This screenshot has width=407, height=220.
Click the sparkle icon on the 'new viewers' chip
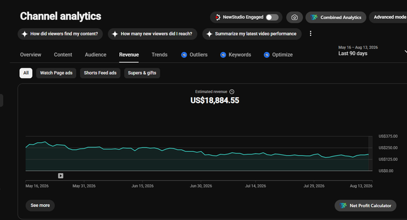point(115,34)
